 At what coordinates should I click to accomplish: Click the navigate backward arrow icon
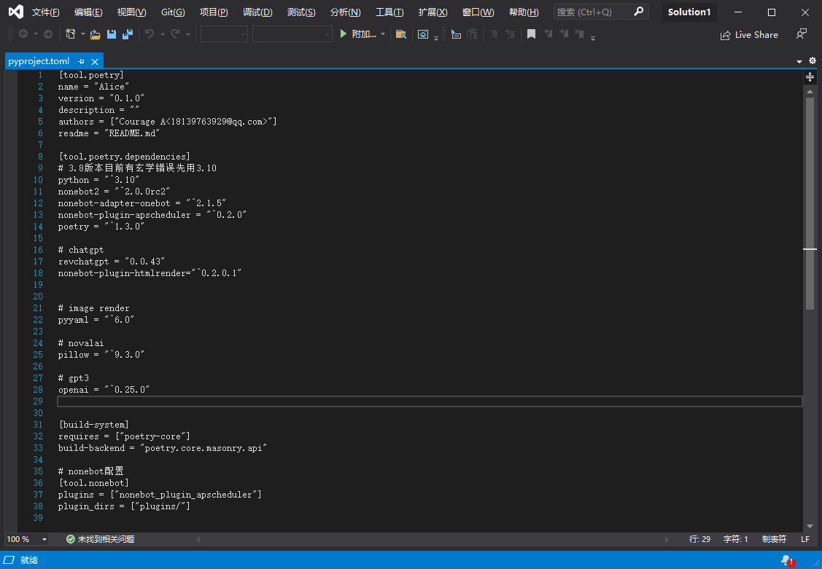tap(23, 34)
